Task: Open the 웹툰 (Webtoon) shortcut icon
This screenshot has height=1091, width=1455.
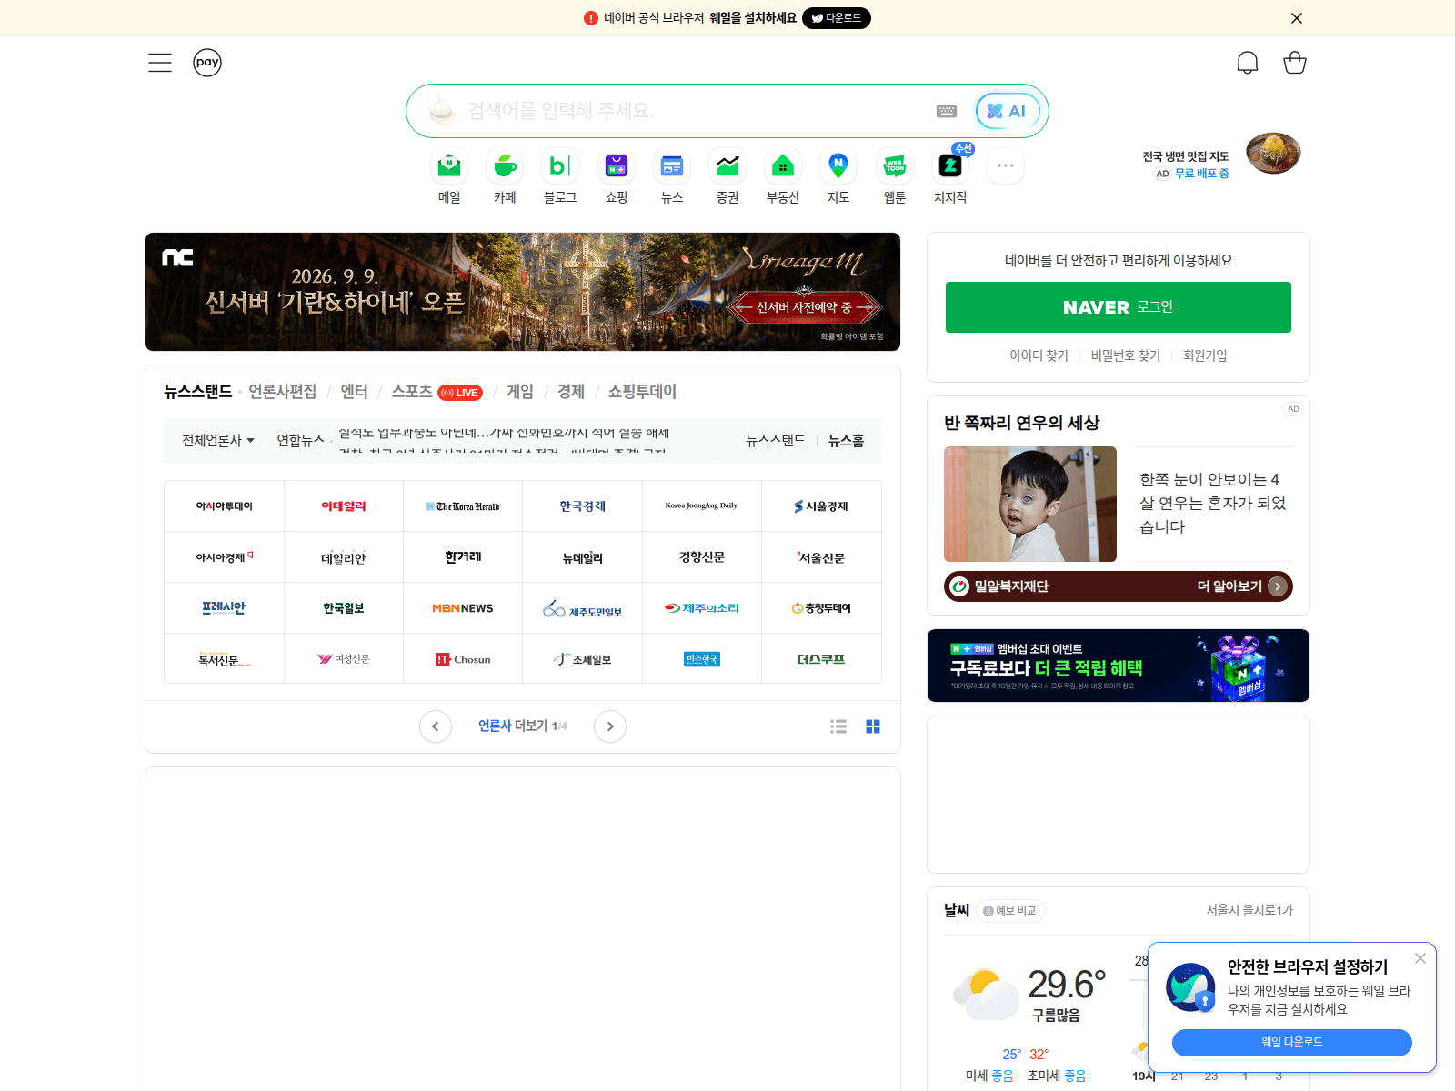Action: pos(895,165)
